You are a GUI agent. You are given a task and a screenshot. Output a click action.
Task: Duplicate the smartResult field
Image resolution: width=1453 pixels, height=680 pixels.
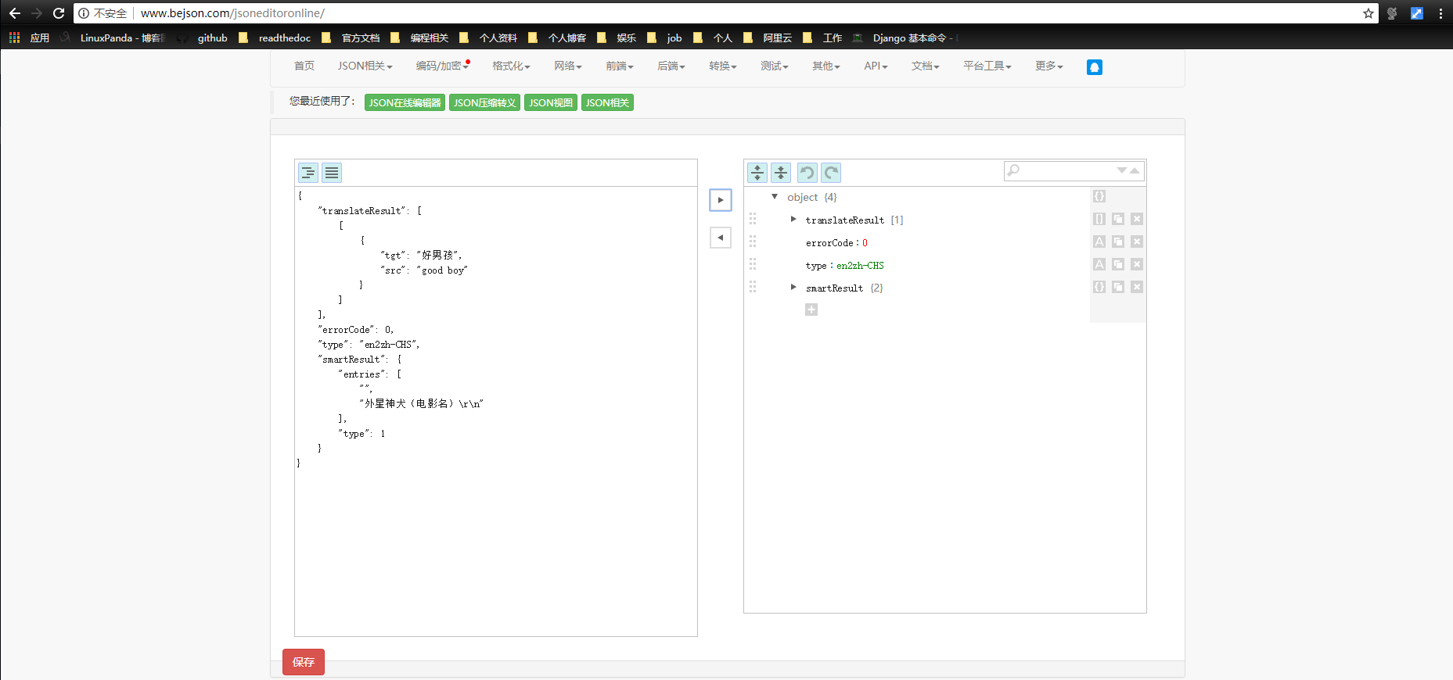1118,287
